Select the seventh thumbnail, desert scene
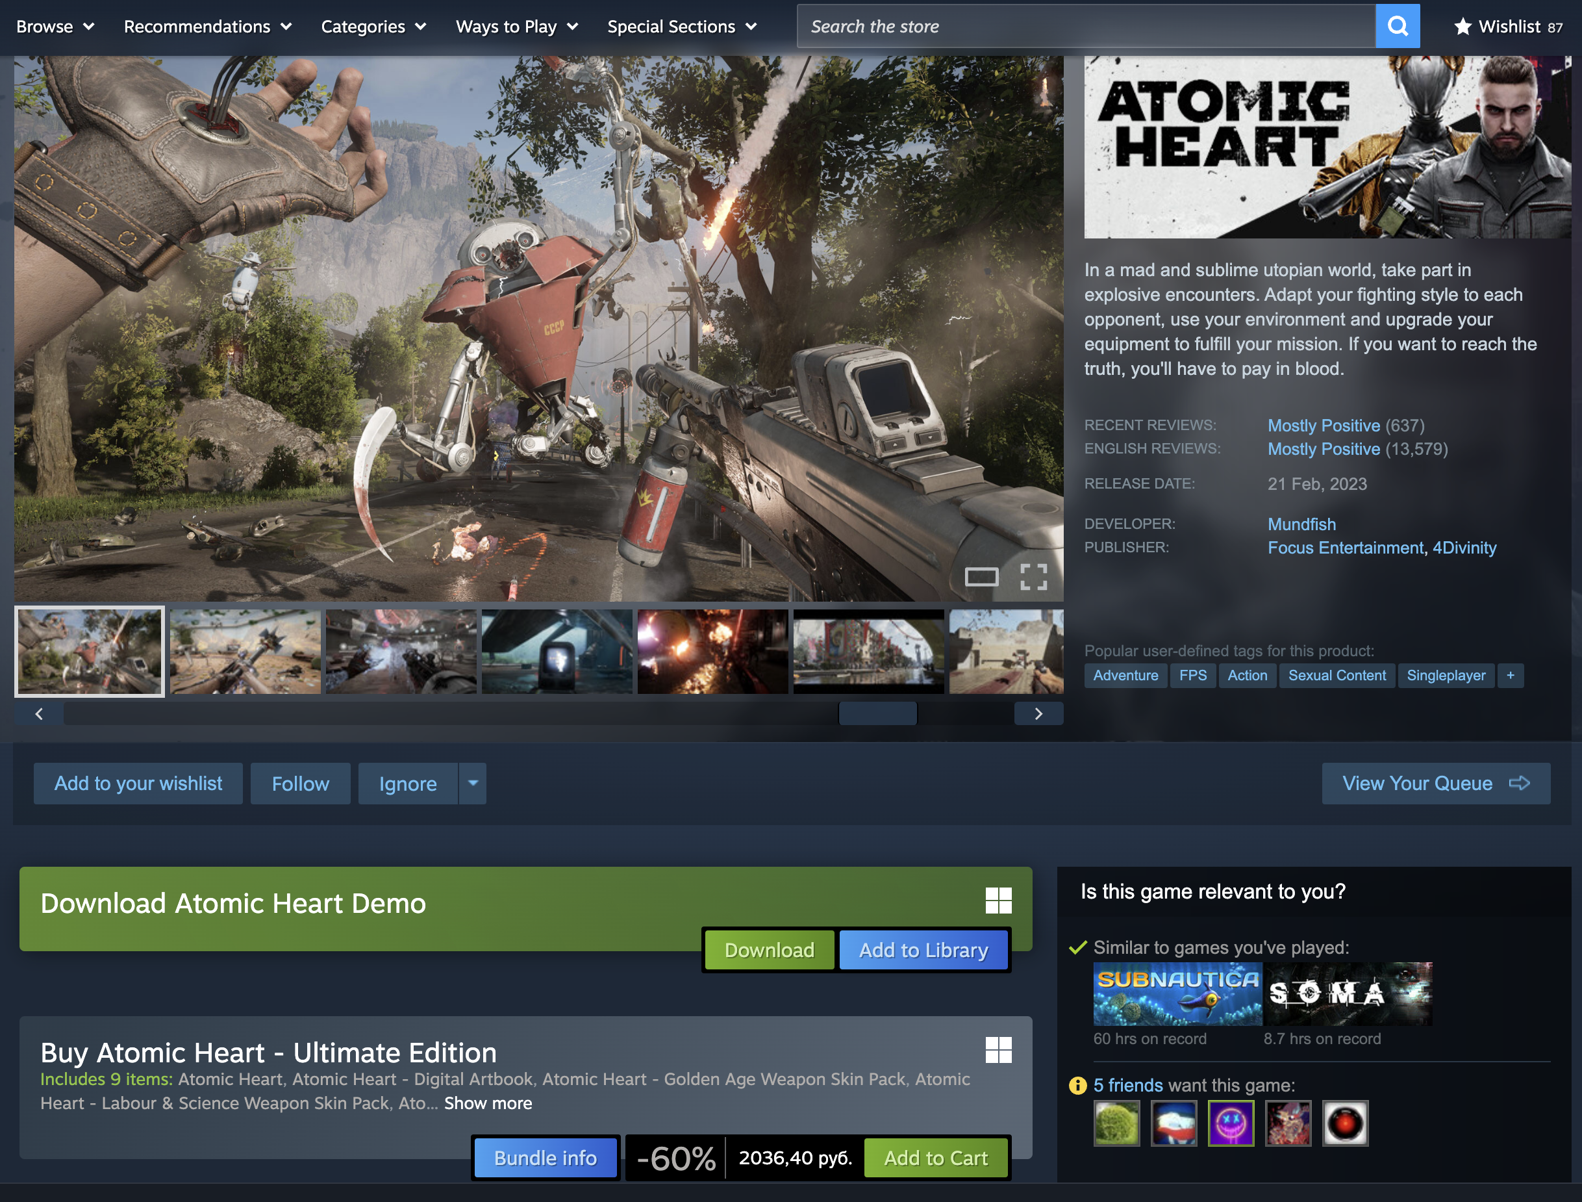 point(1006,651)
